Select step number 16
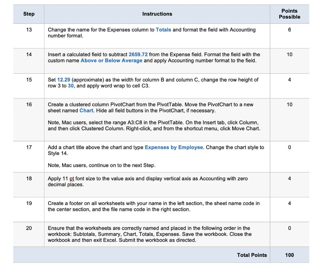Image resolution: width=316 pixels, height=272 pixels. tap(29, 104)
